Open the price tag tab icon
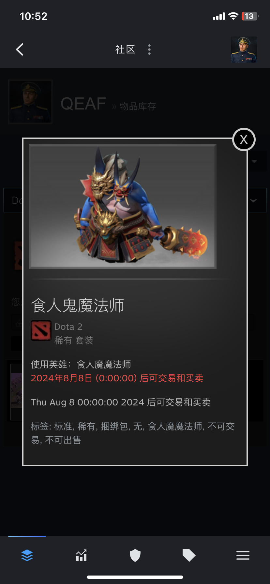Screen dimensions: 270x584 click(x=189, y=555)
